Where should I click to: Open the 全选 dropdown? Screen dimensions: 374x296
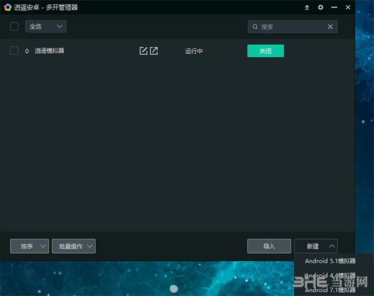pos(46,26)
